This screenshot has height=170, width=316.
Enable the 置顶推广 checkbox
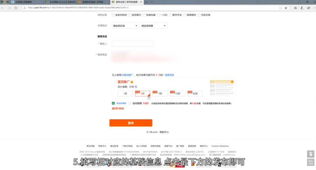116,82
